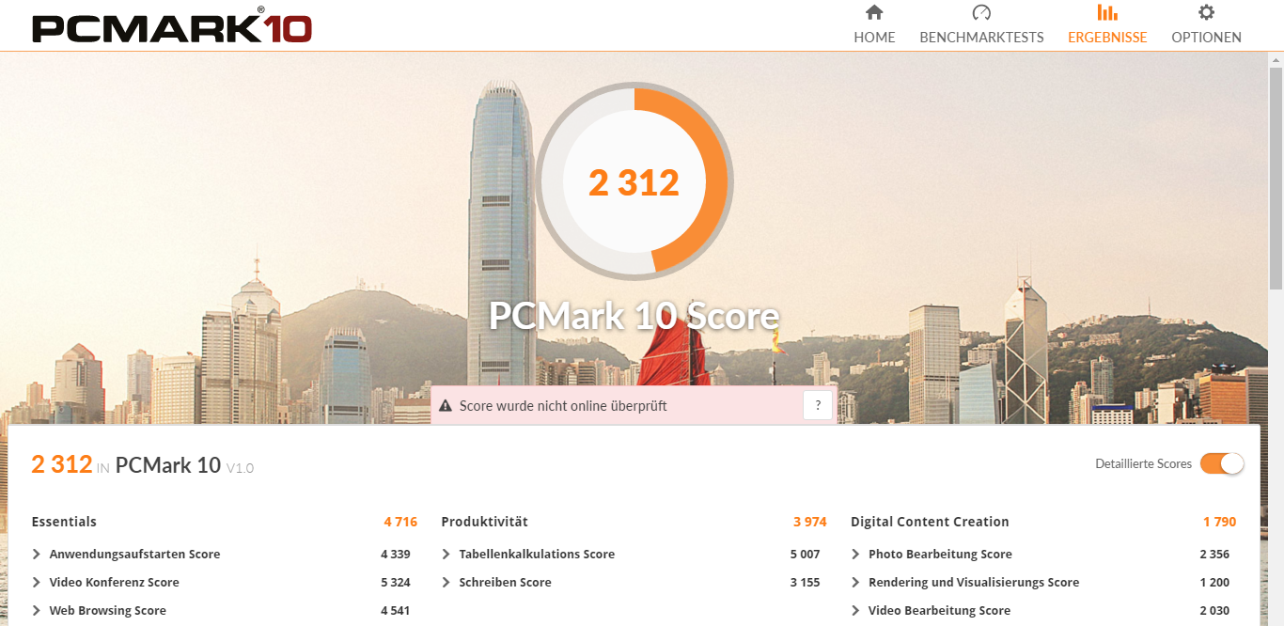This screenshot has height=626, width=1284.
Task: Open the ERGEBNISSE tab label
Action: coord(1107,38)
